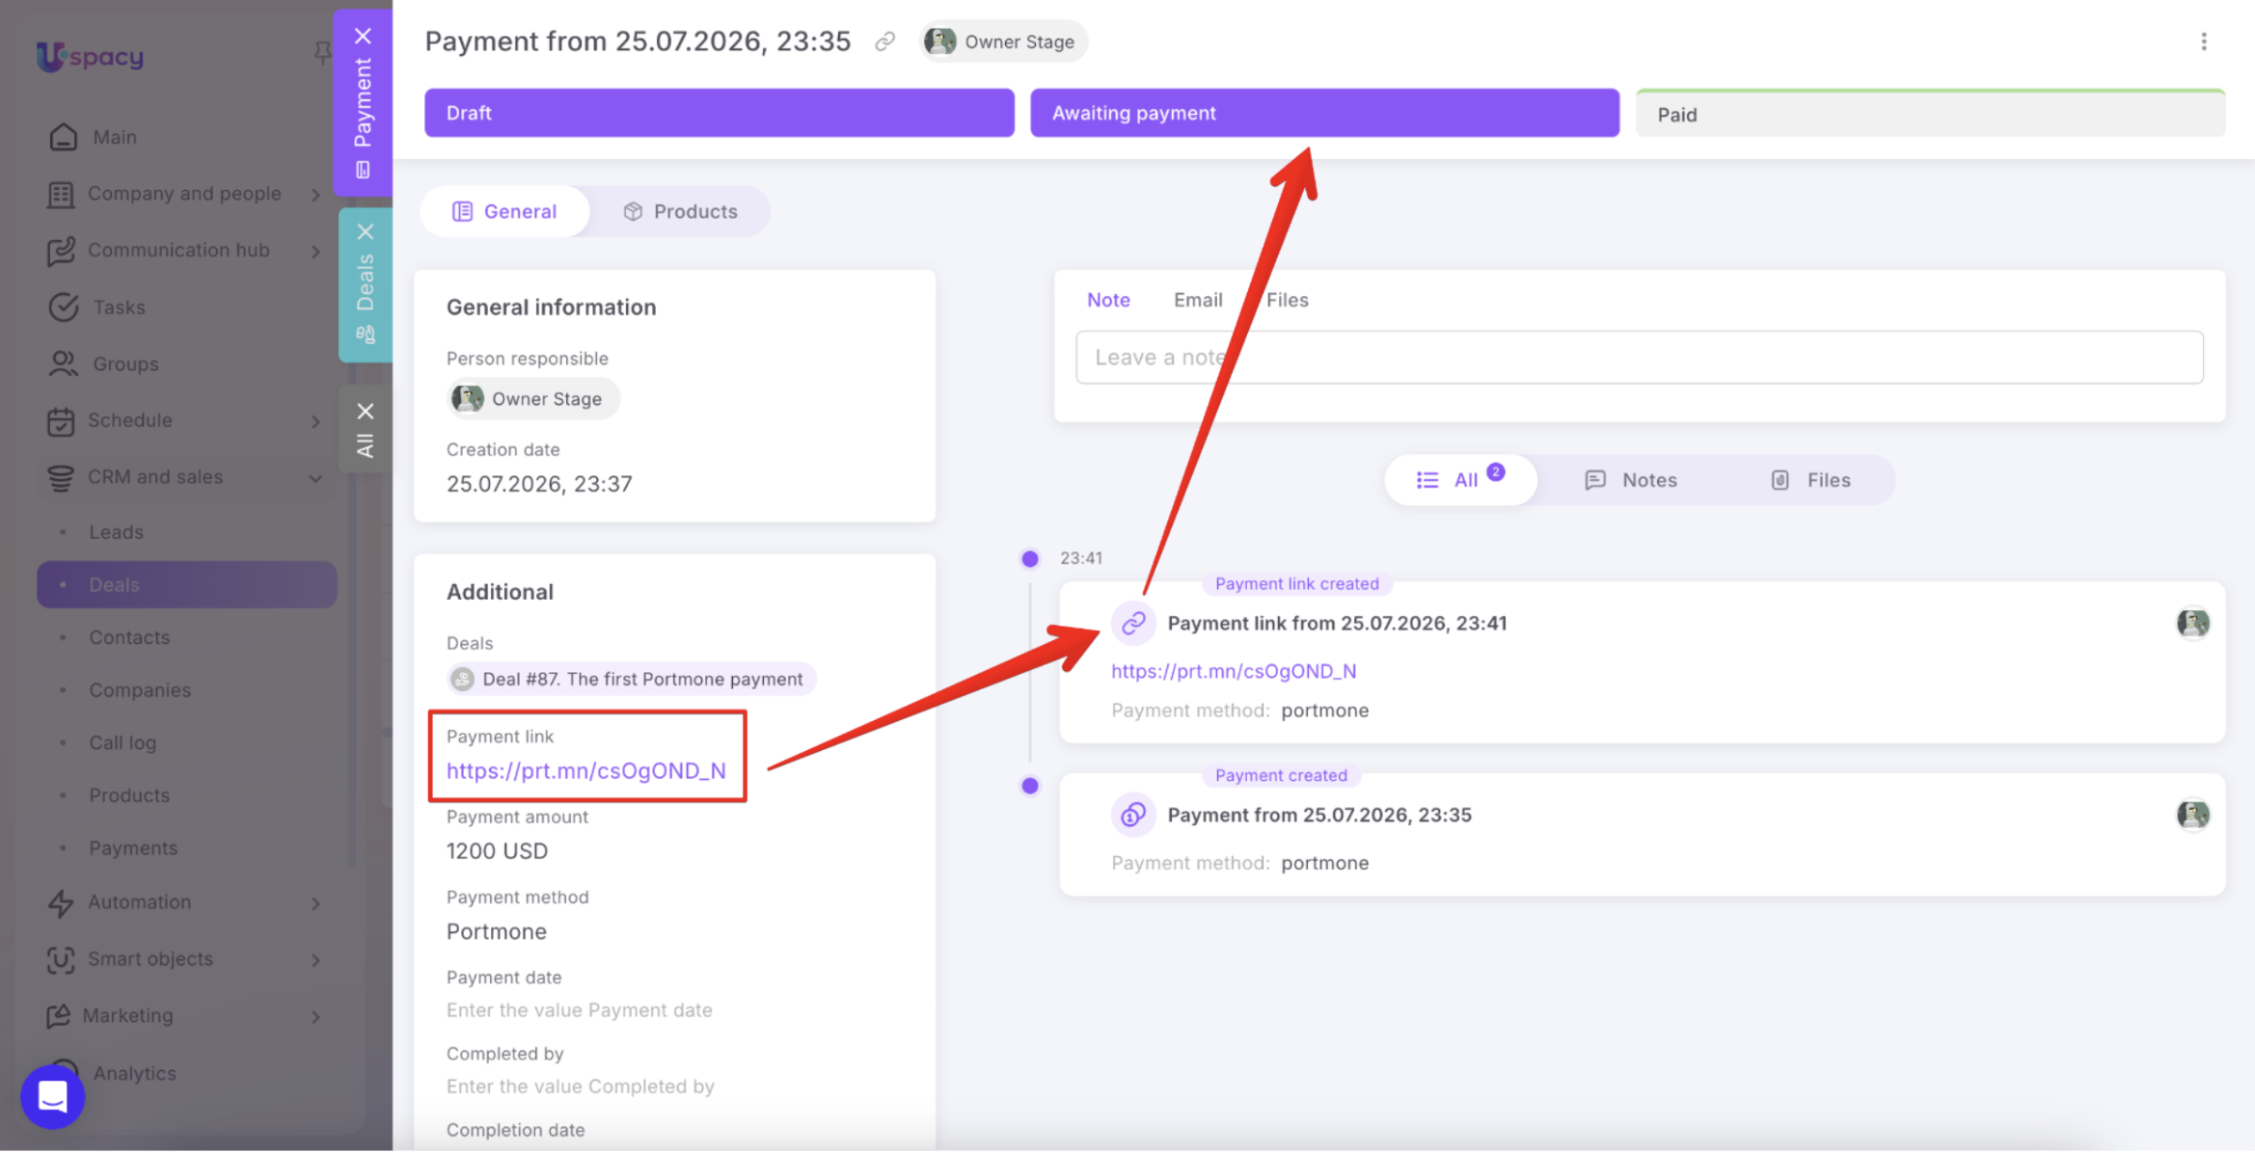2255x1153 pixels.
Task: Click 23:41 timeline marker dot
Action: click(x=1030, y=559)
